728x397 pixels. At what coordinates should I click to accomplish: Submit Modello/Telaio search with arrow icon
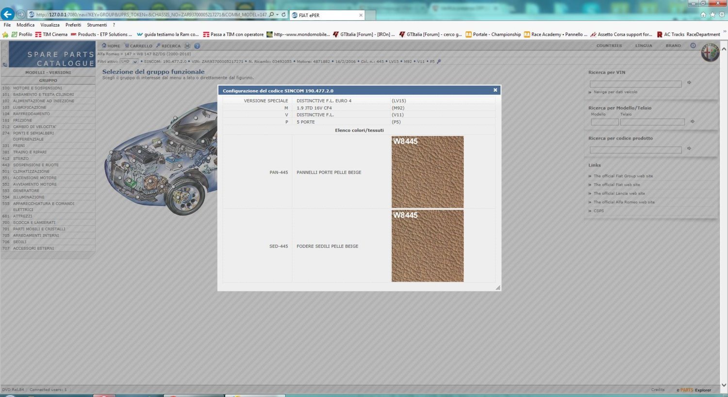pos(693,122)
